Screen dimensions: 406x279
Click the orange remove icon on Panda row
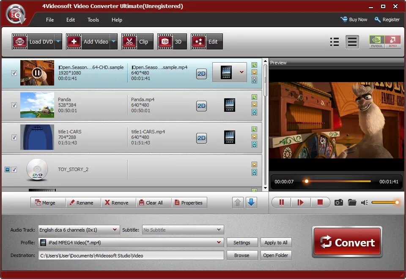254,105
